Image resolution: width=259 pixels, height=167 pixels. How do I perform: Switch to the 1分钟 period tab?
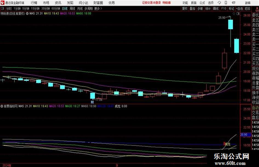click(17, 9)
